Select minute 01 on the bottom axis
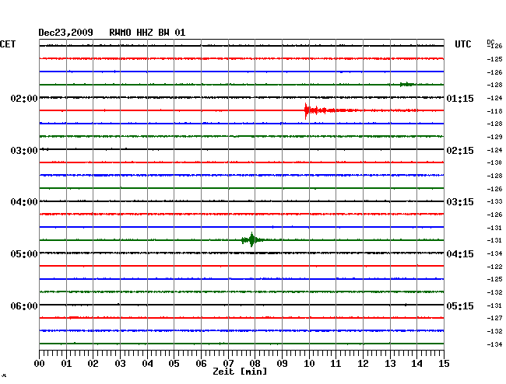The height and width of the screenshot is (384, 506). point(66,364)
